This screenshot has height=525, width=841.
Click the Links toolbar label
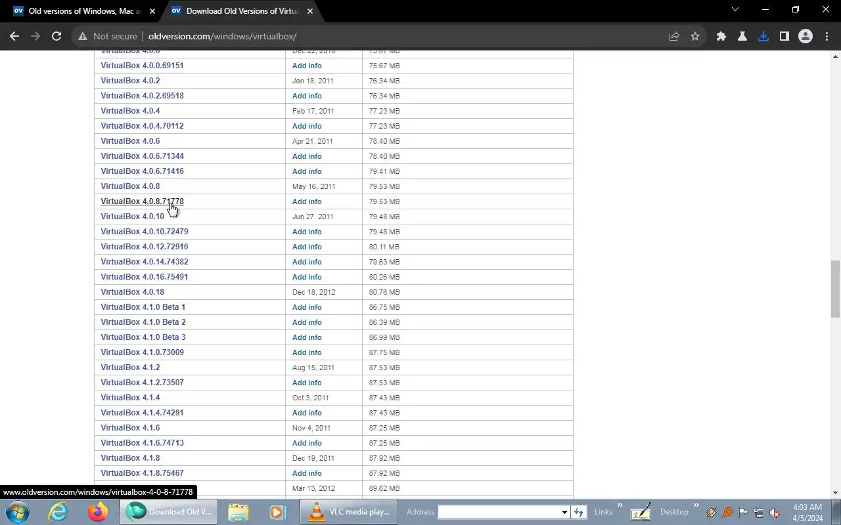pyautogui.click(x=603, y=512)
